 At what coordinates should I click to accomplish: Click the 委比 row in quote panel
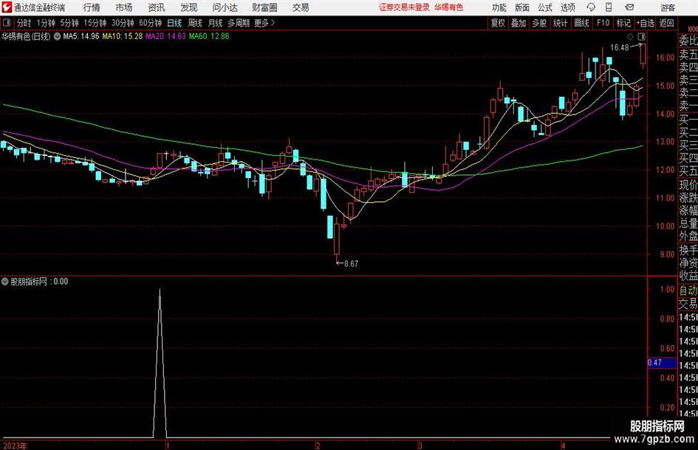[688, 41]
